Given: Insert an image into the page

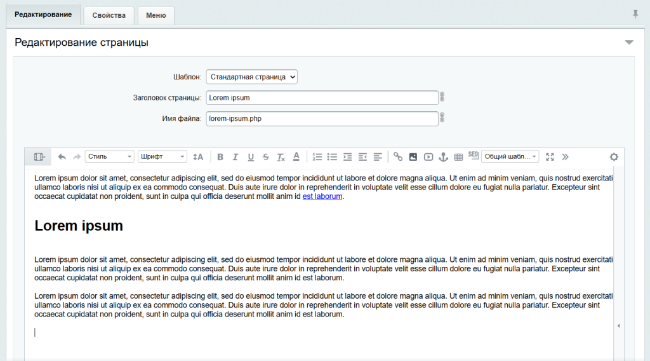Looking at the screenshot, I should [413, 157].
